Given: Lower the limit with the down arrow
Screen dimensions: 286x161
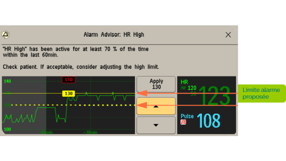Looking at the screenshot, I should (156, 125).
